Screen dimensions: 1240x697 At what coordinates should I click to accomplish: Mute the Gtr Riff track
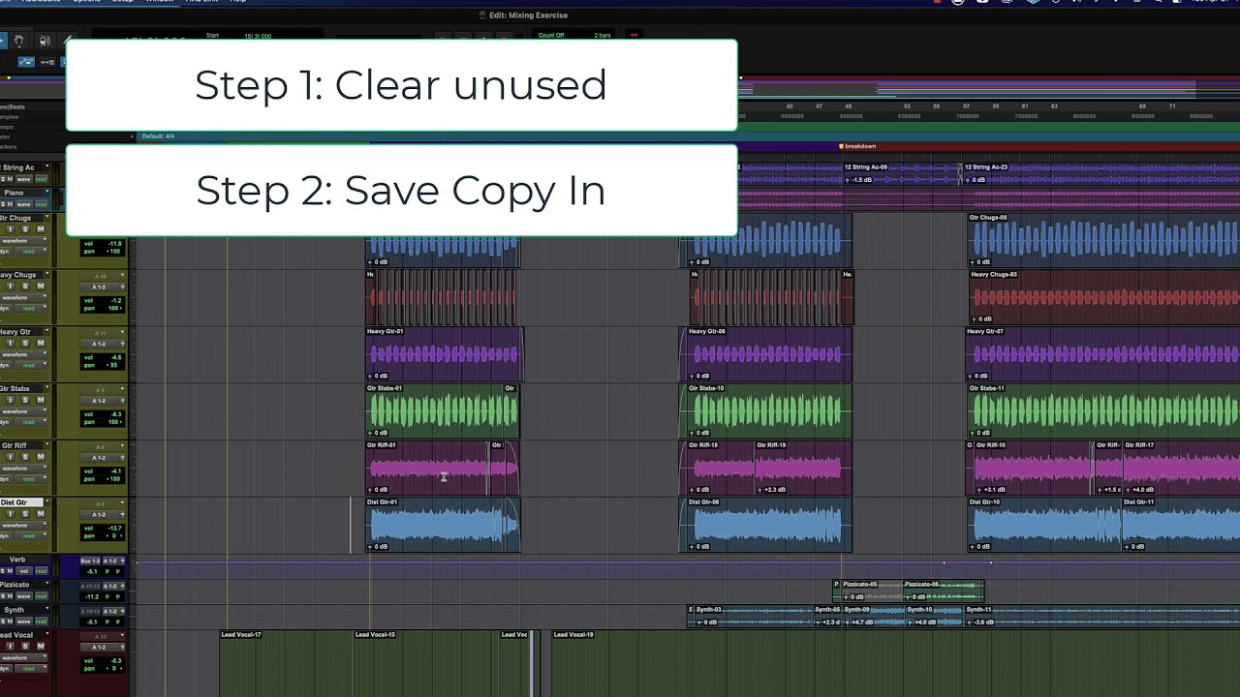[41, 457]
